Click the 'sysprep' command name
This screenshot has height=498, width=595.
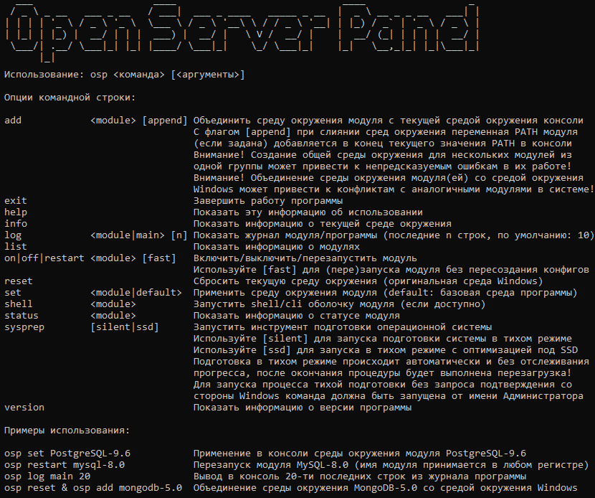click(24, 327)
